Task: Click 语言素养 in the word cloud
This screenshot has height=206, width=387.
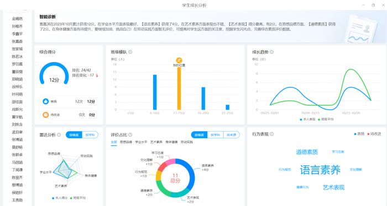Action: [x=320, y=170]
